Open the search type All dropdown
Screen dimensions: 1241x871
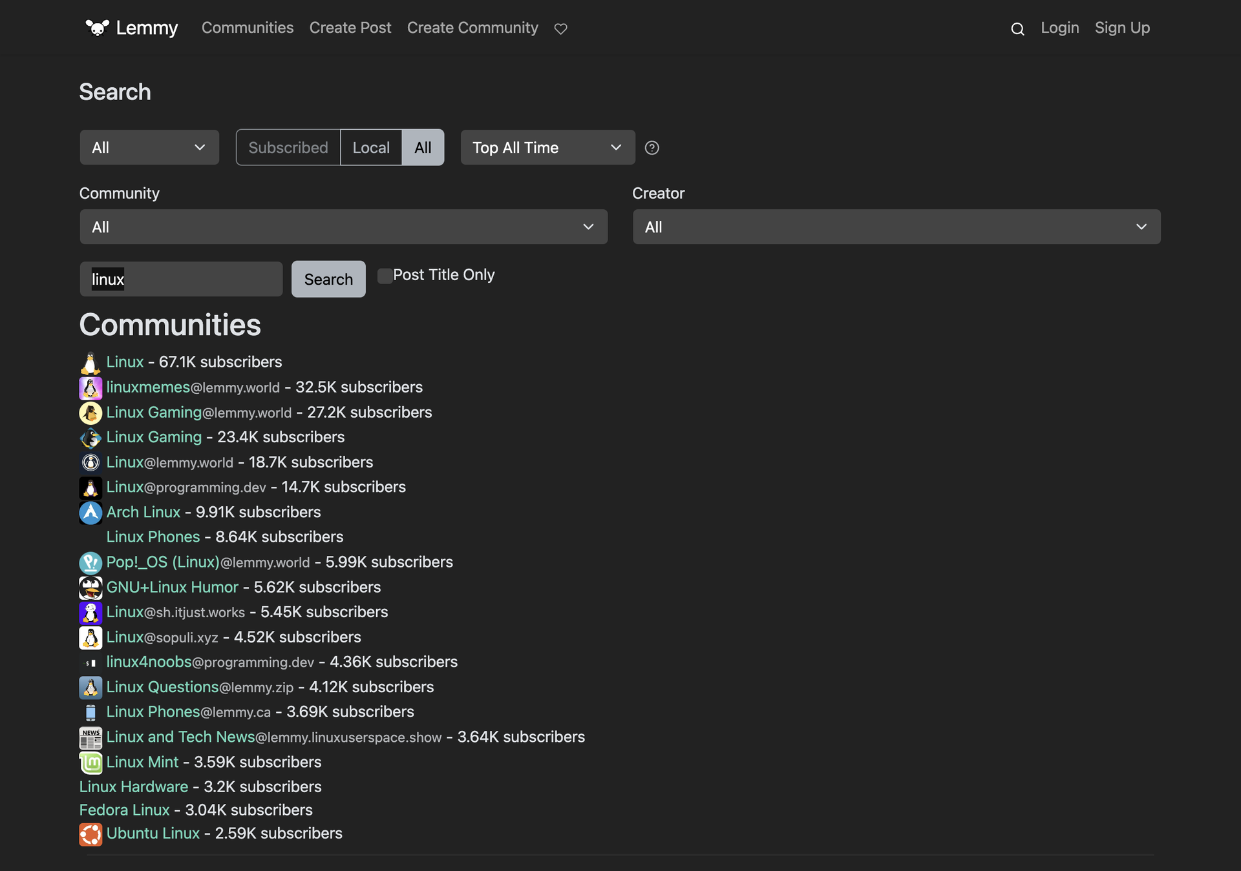[149, 148]
